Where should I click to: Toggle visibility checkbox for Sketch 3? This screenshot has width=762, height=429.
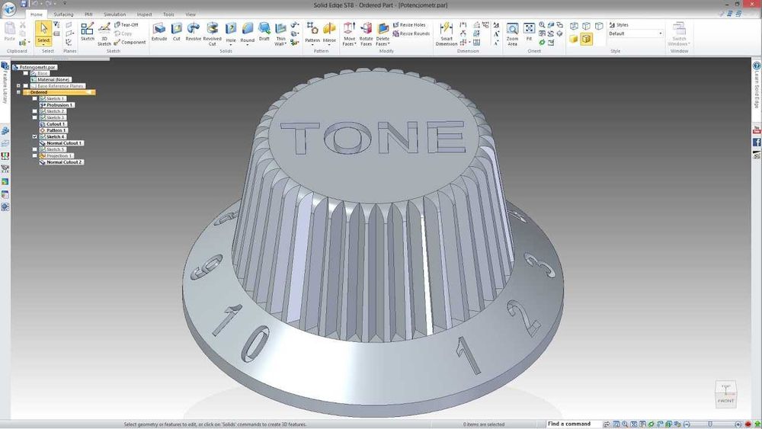click(x=34, y=117)
